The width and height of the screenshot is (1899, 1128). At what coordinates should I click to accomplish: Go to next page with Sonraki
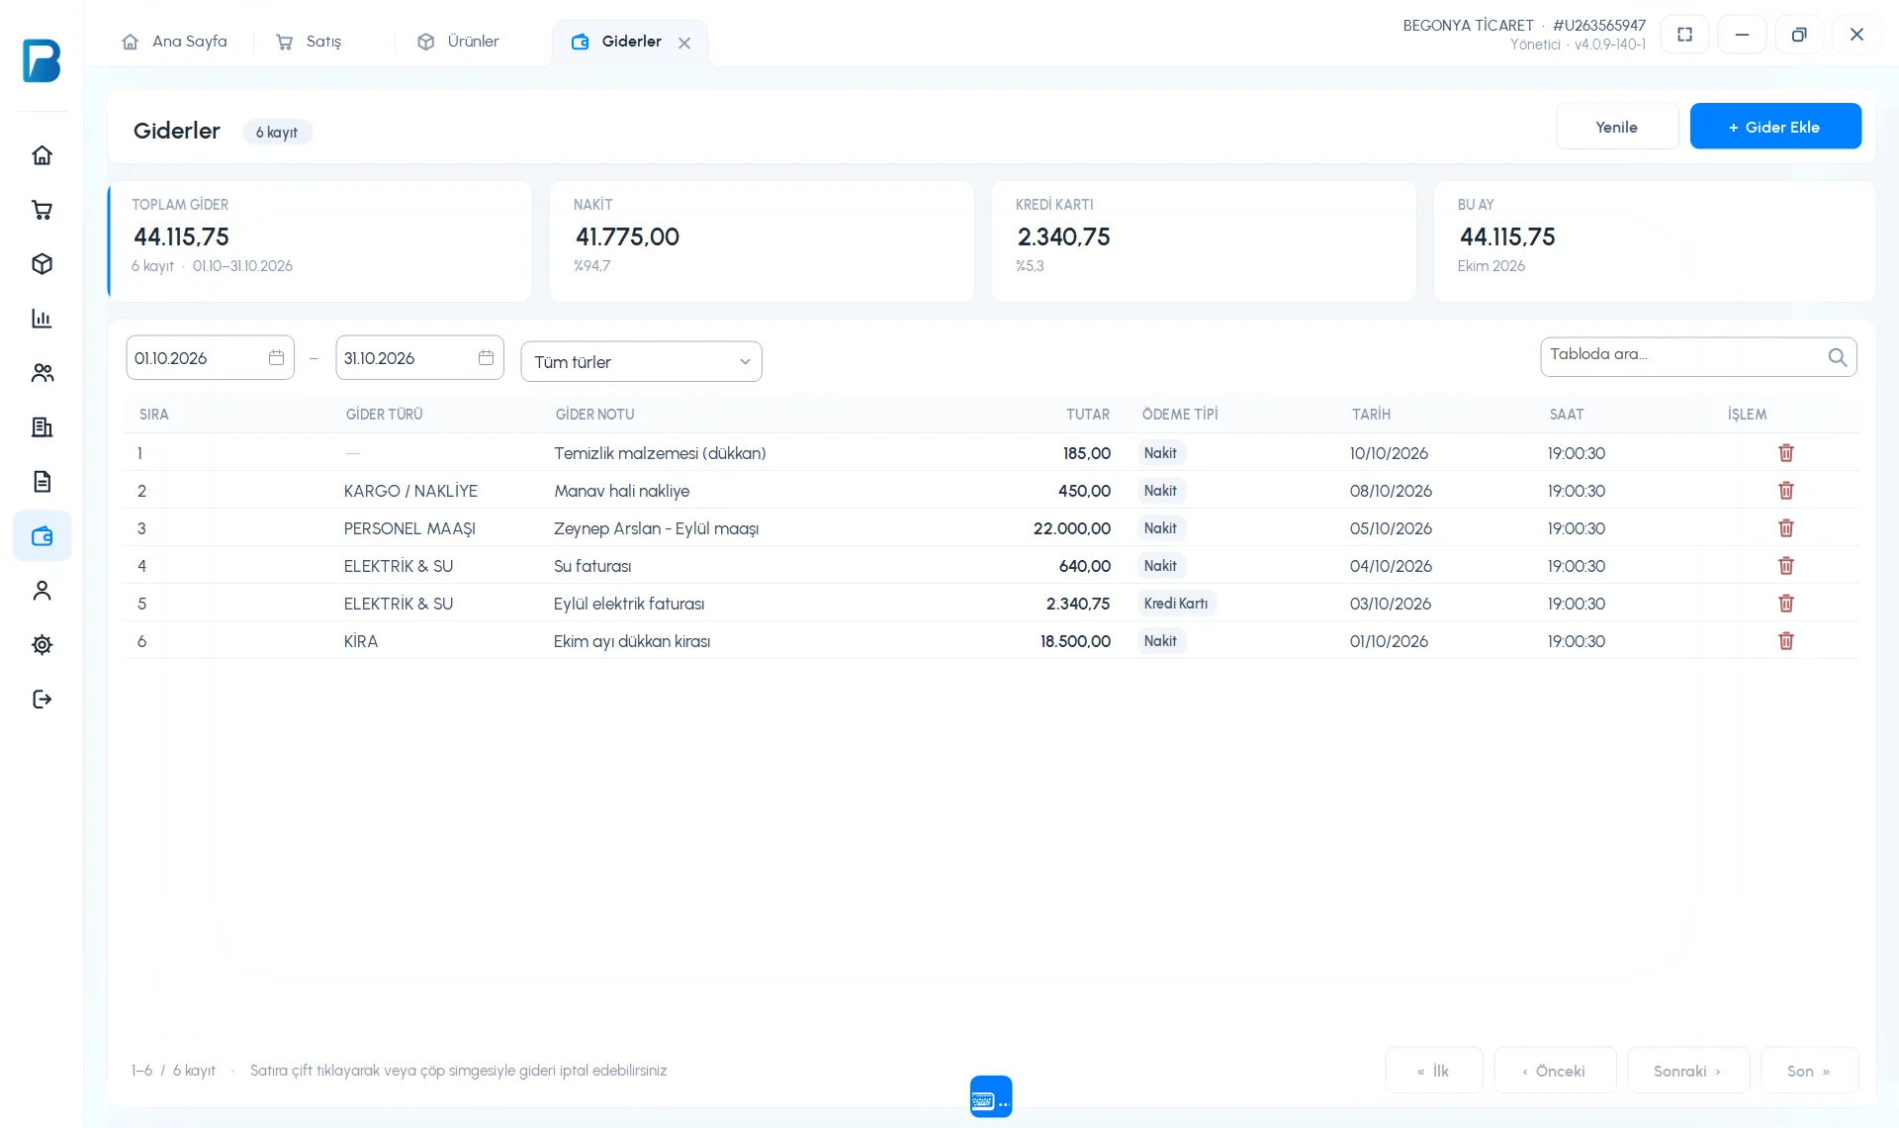(x=1688, y=1071)
